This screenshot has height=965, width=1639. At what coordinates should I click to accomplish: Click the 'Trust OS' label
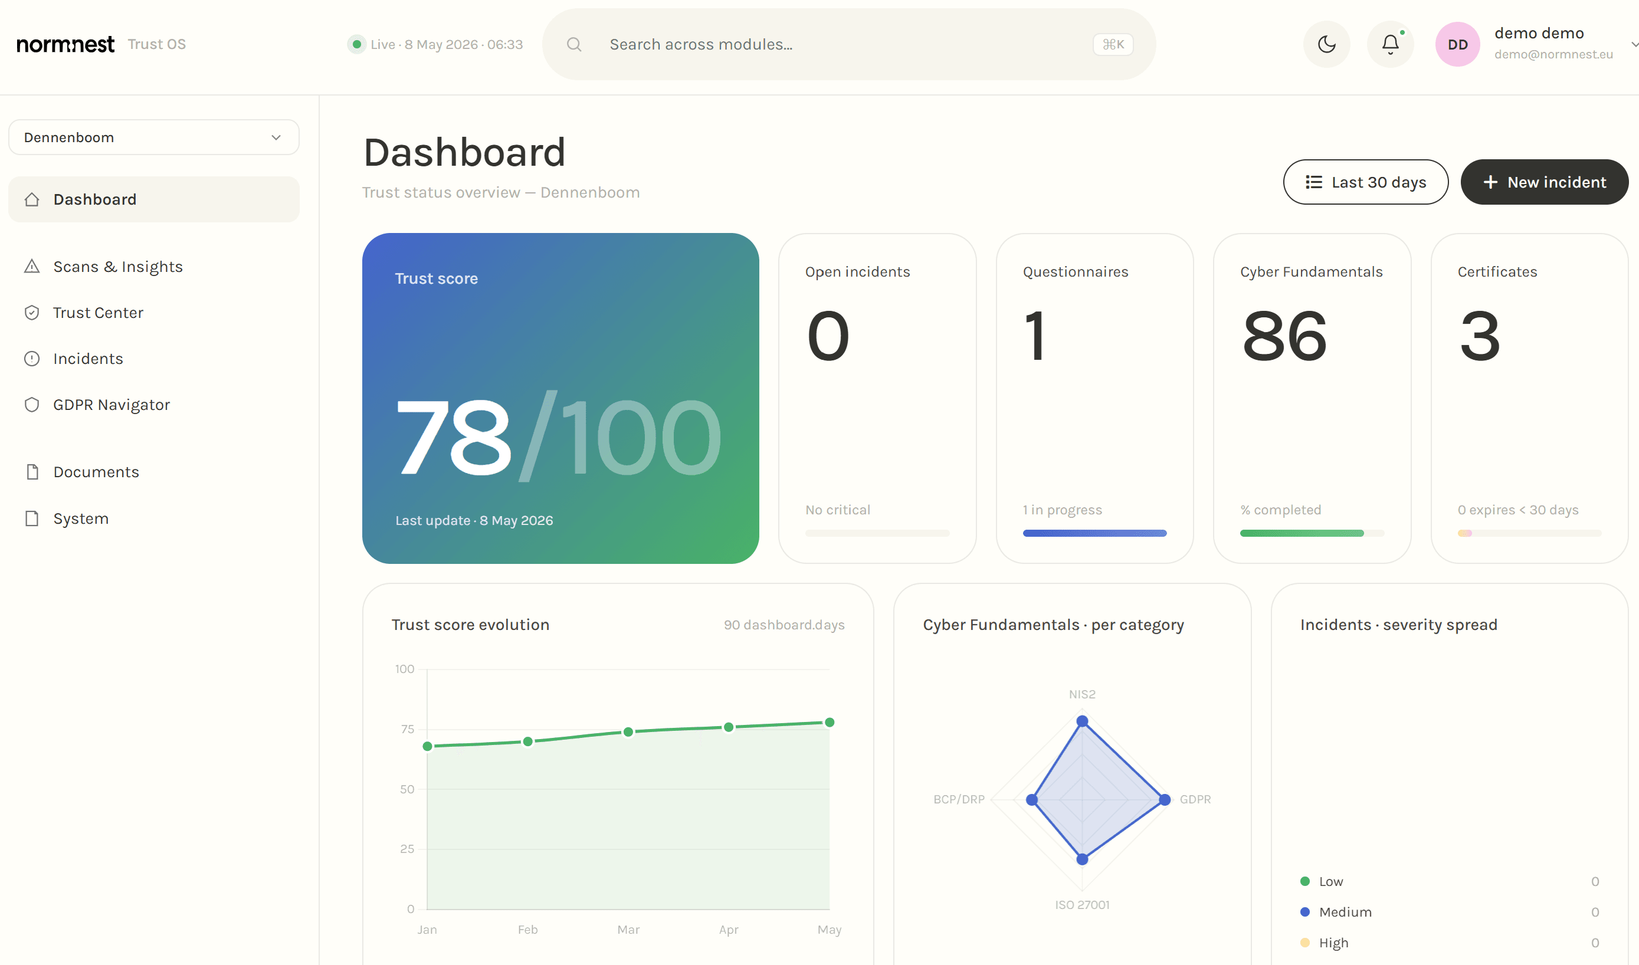(157, 44)
